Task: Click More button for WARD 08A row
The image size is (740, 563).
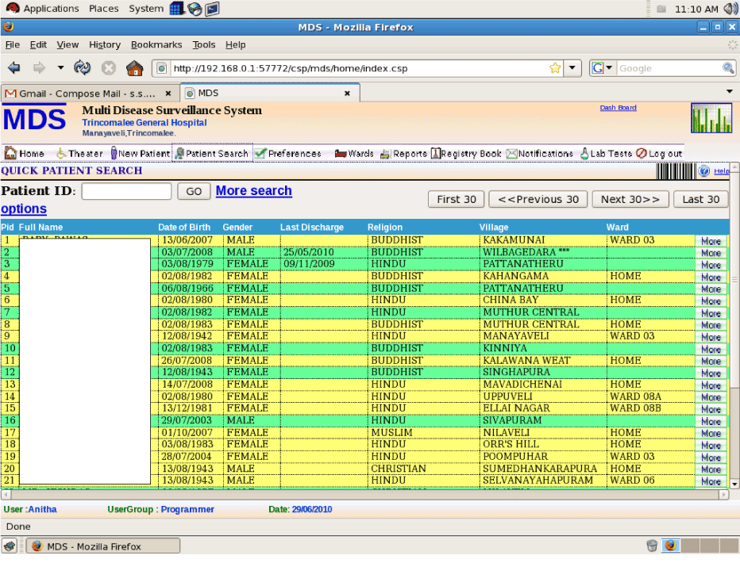Action: (711, 397)
